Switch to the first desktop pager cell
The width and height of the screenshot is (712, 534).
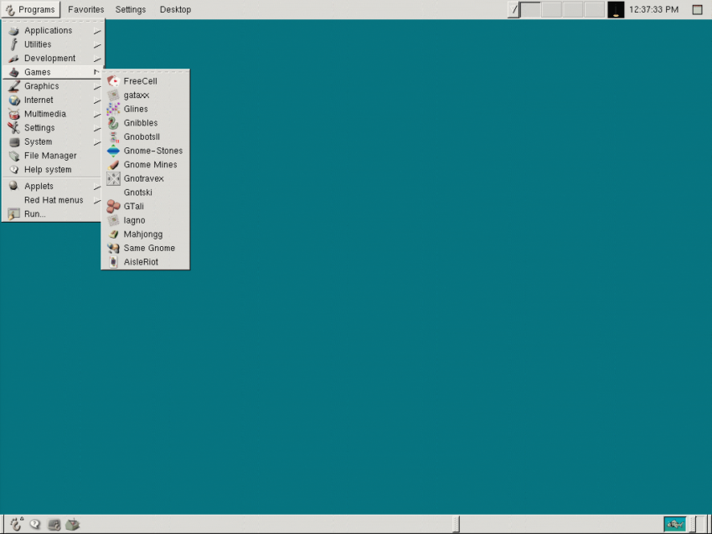[x=530, y=9]
